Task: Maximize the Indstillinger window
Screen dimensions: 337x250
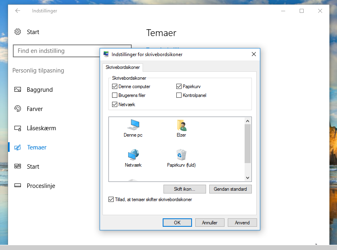Action: (302, 11)
